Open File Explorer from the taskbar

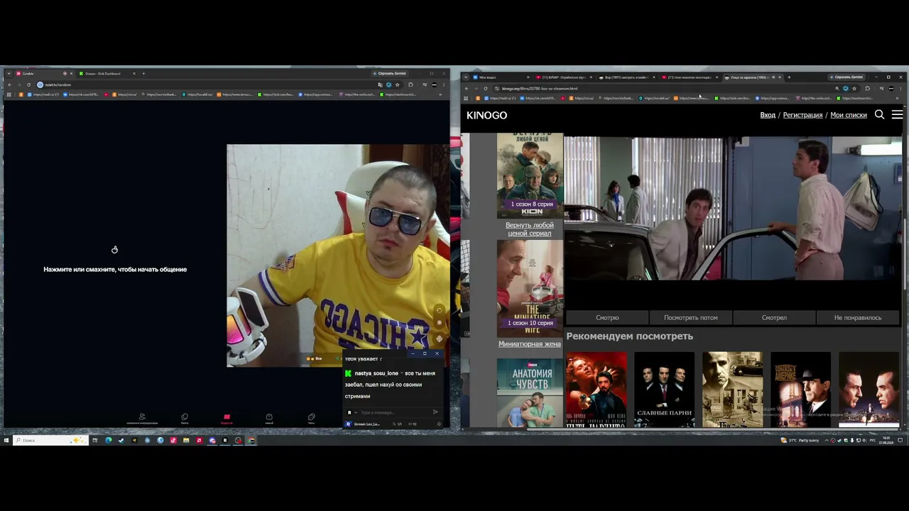186,440
